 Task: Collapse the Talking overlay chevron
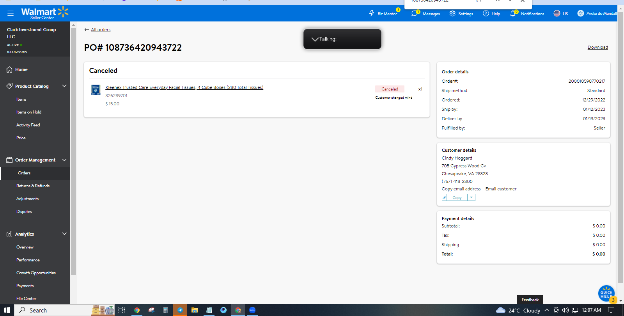(315, 39)
